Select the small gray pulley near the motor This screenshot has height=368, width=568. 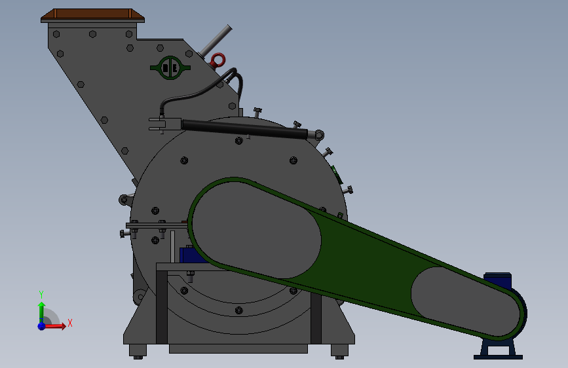[x=467, y=301]
